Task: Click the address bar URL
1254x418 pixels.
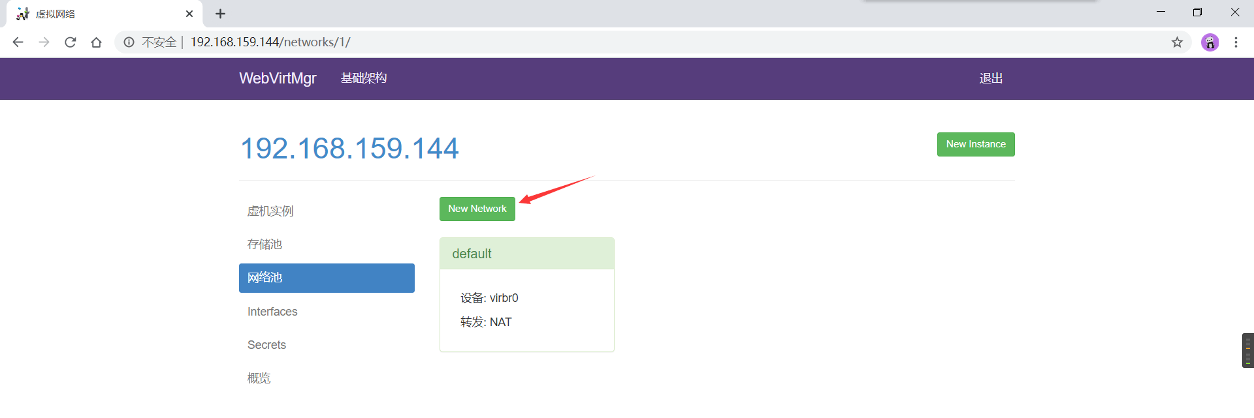Action: [x=270, y=42]
